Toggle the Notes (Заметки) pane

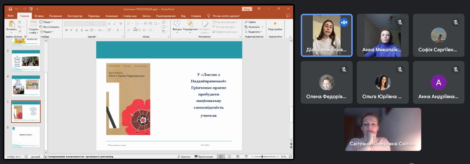pyautogui.click(x=184, y=157)
